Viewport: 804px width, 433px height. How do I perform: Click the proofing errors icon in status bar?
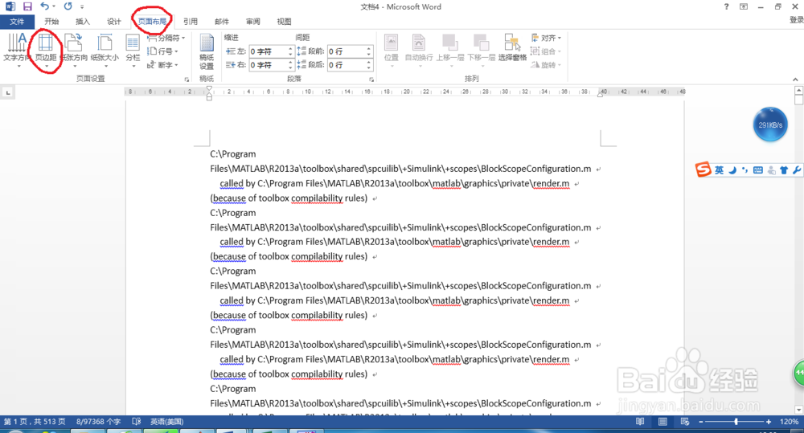click(x=137, y=421)
